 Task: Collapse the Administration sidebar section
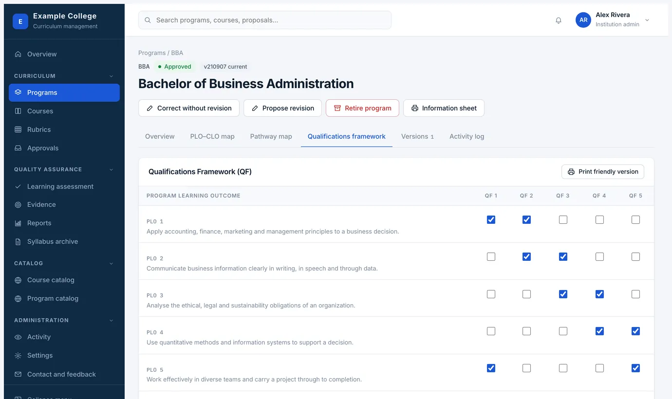111,320
